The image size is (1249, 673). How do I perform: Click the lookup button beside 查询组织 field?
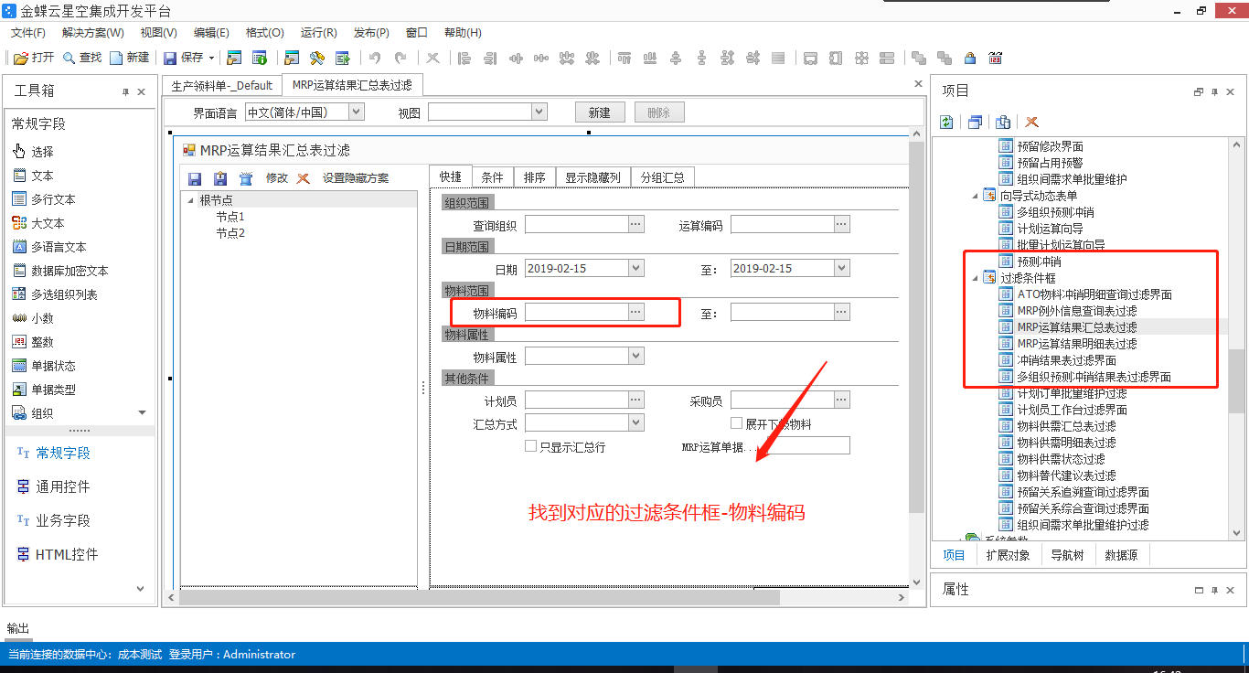635,224
